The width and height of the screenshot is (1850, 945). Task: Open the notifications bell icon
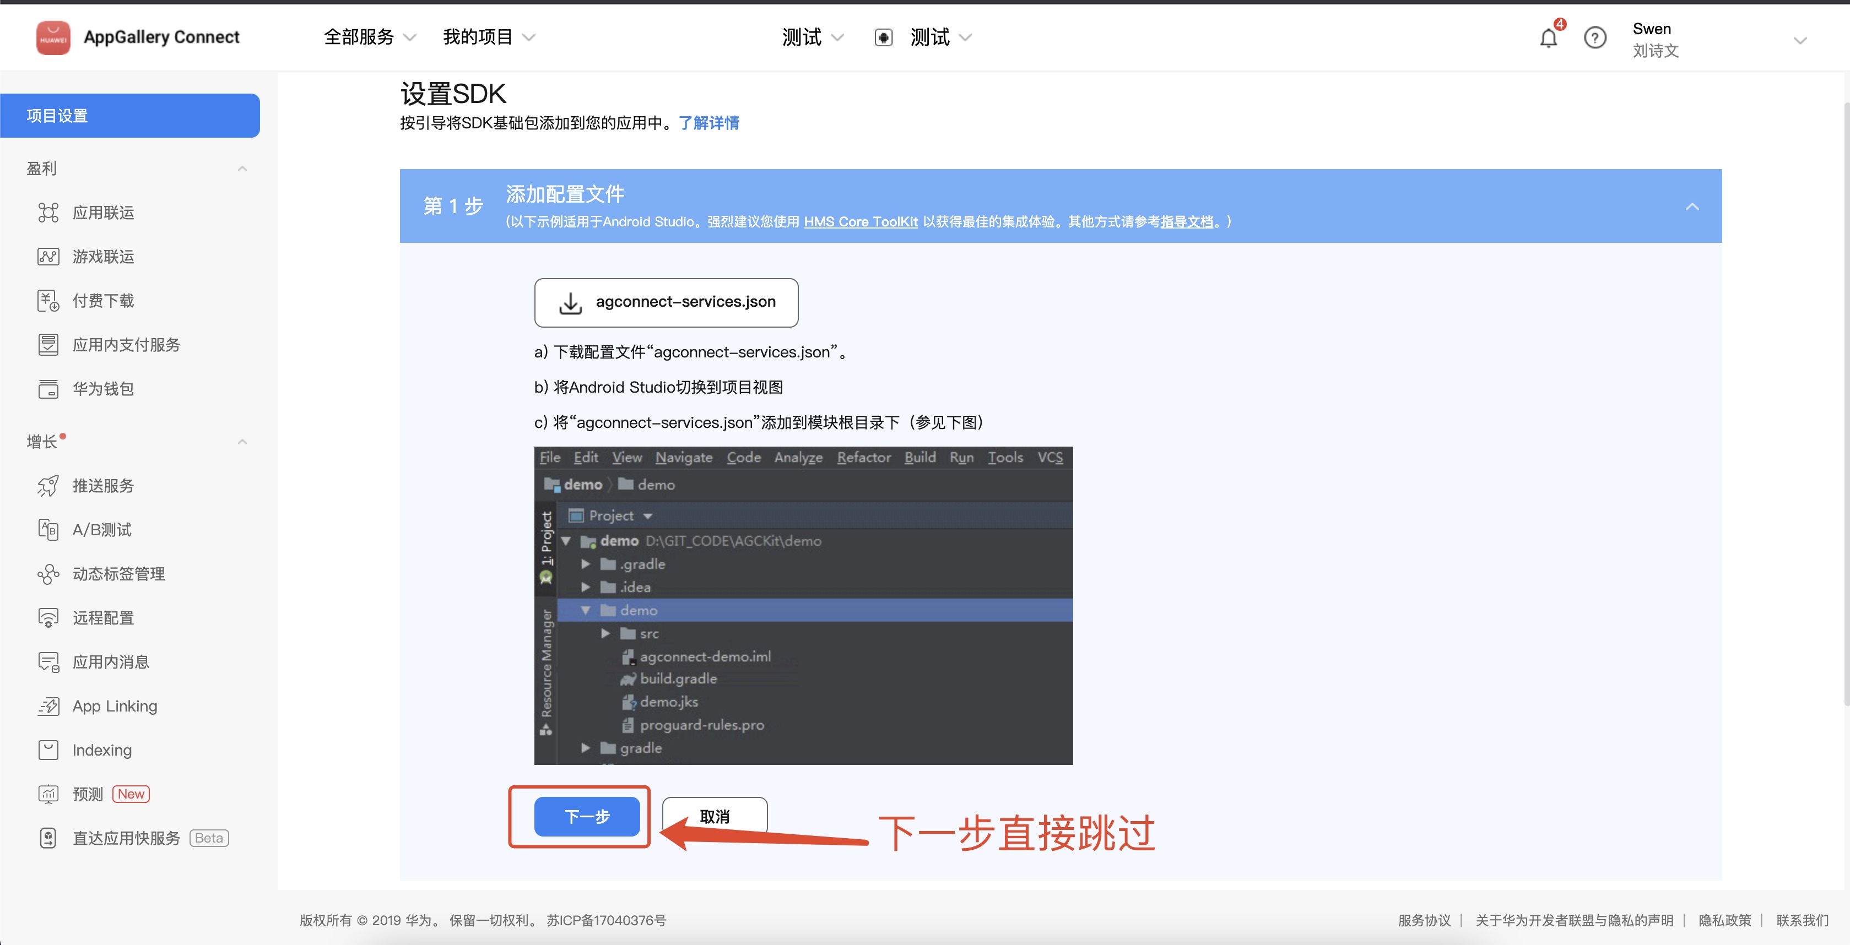1548,38
